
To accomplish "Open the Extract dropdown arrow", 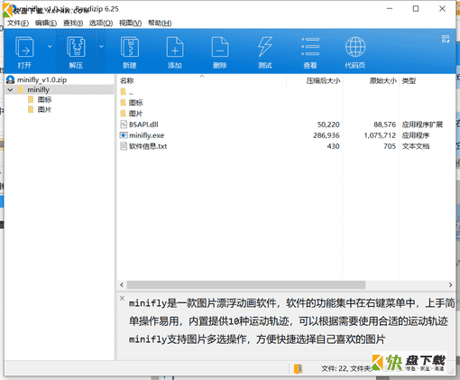I will tap(101, 47).
